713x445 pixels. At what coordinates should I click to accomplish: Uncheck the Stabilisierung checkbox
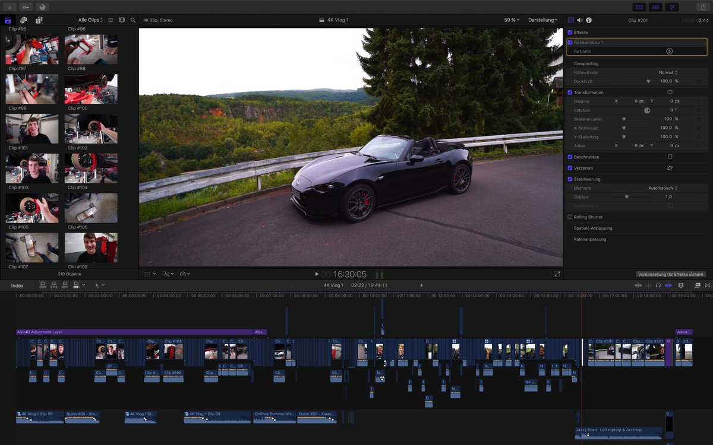click(x=570, y=179)
